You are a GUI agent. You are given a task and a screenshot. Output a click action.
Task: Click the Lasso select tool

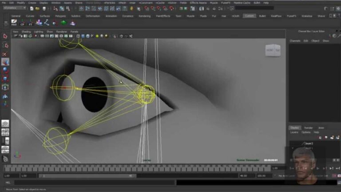[x=5, y=45]
